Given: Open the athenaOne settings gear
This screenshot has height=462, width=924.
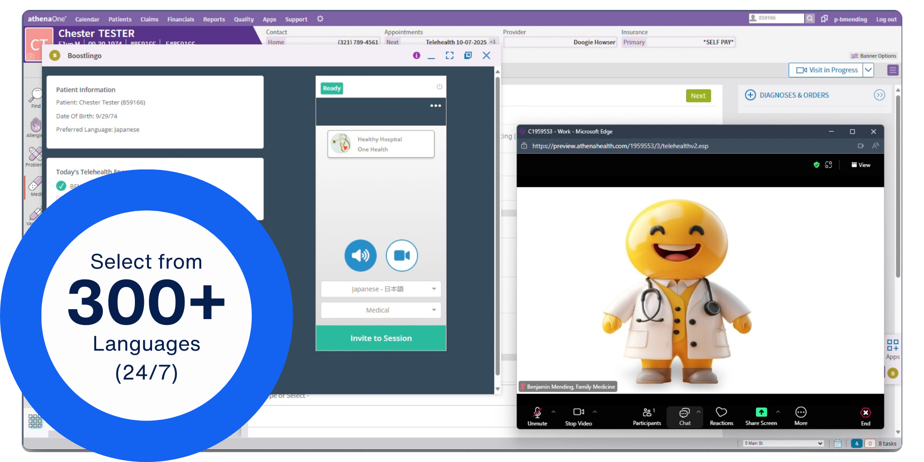Looking at the screenshot, I should pos(320,19).
